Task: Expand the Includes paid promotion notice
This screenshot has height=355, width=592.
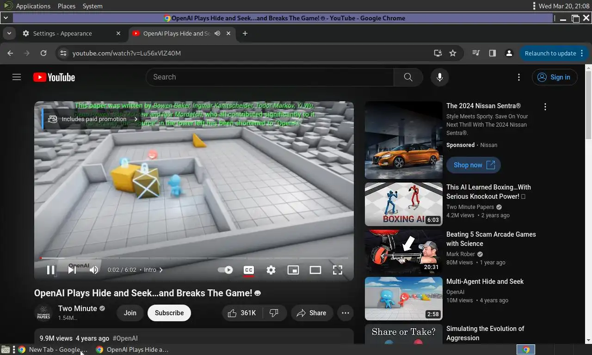Action: [92, 119]
